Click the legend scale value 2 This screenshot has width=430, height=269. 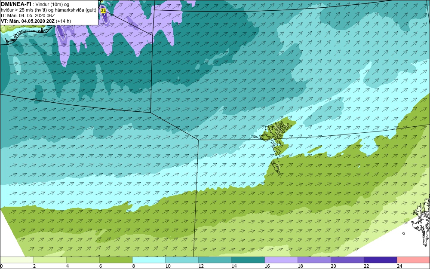pyautogui.click(x=34, y=266)
